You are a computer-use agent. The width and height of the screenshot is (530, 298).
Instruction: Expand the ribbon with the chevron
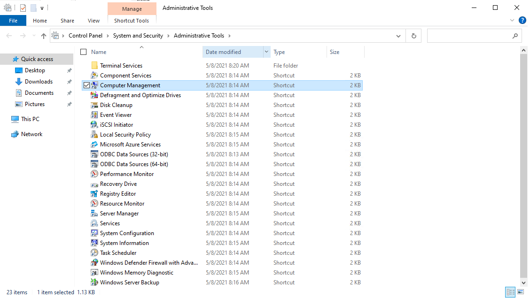(512, 21)
